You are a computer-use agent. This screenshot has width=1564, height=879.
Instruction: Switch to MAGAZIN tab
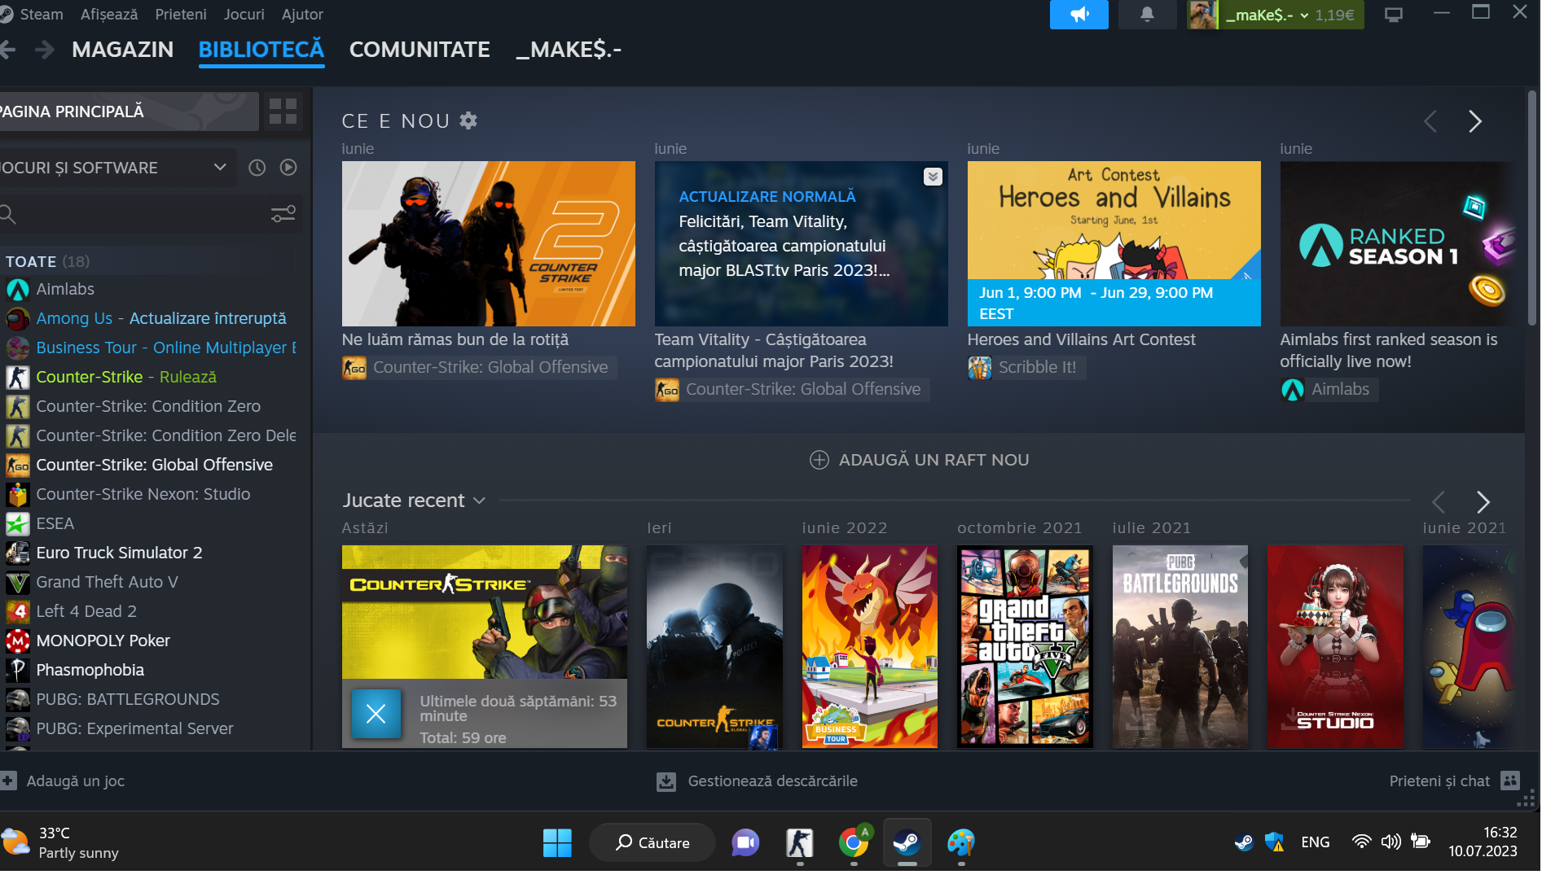pyautogui.click(x=122, y=50)
